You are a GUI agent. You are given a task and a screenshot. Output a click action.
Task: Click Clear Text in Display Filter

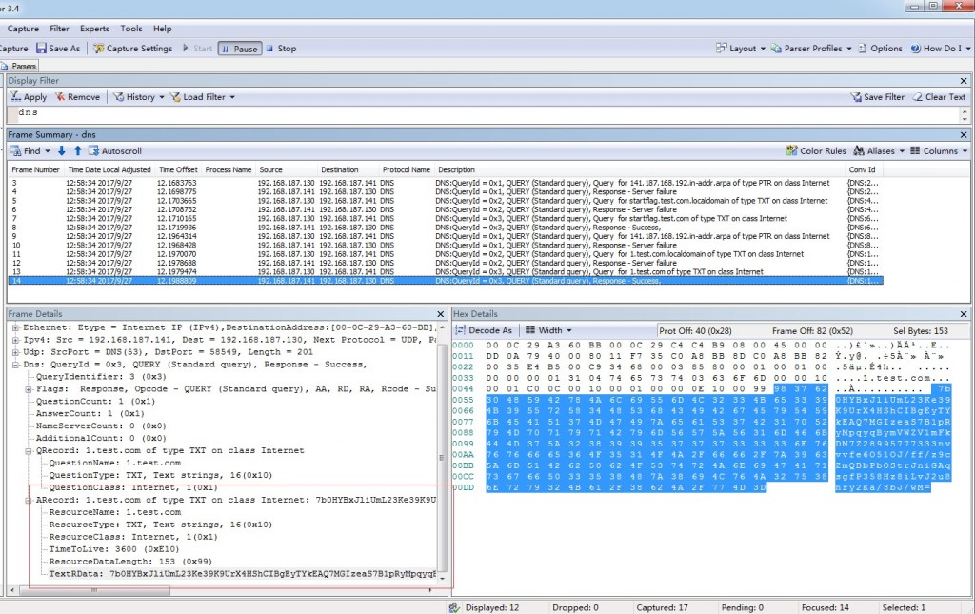[x=939, y=97]
